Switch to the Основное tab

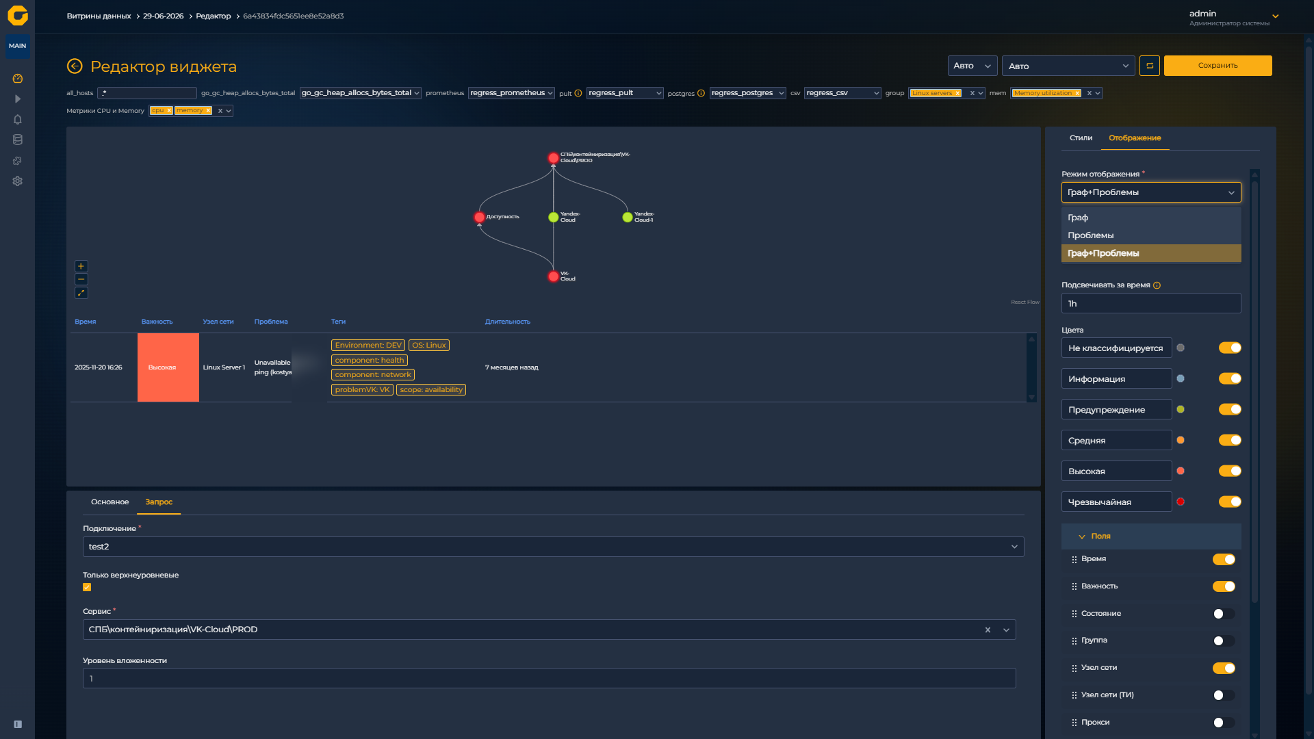pyautogui.click(x=109, y=502)
